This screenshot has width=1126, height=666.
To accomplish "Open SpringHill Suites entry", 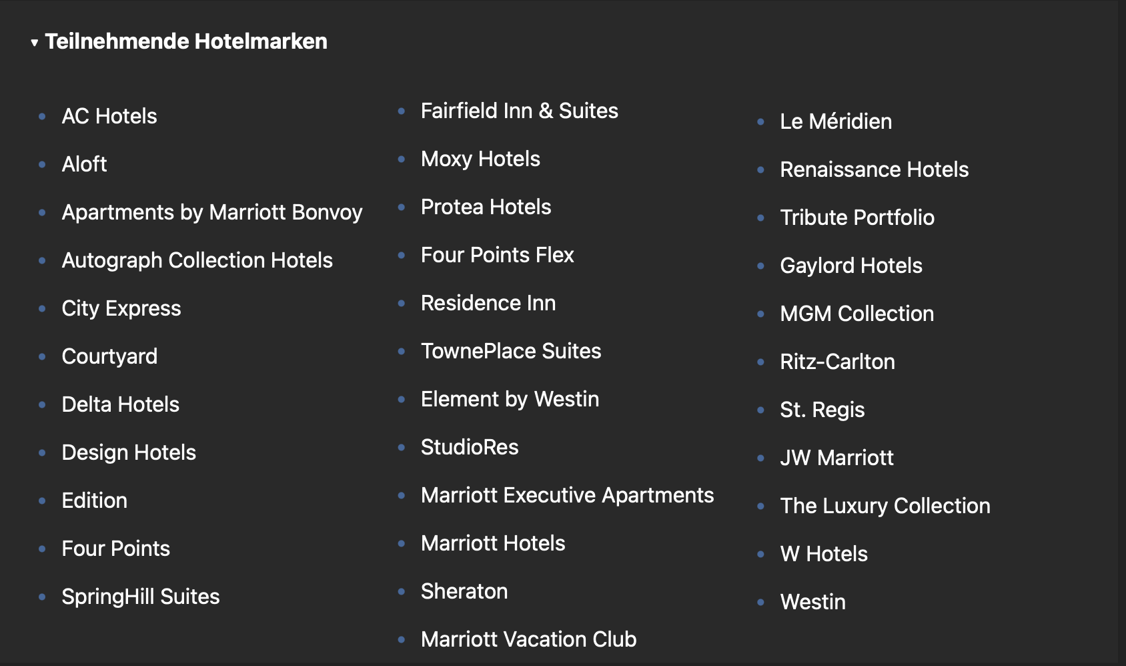I will tap(141, 597).
